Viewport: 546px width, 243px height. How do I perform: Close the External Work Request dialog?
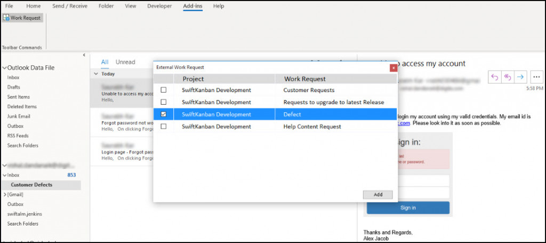coord(394,68)
